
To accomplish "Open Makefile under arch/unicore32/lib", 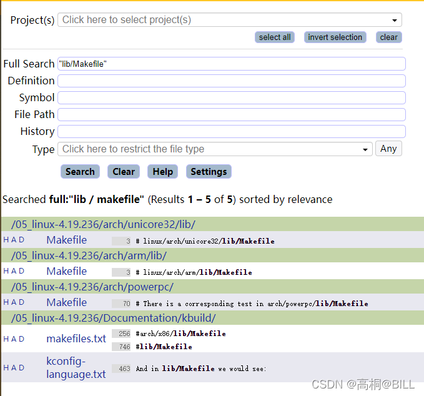I will point(67,240).
